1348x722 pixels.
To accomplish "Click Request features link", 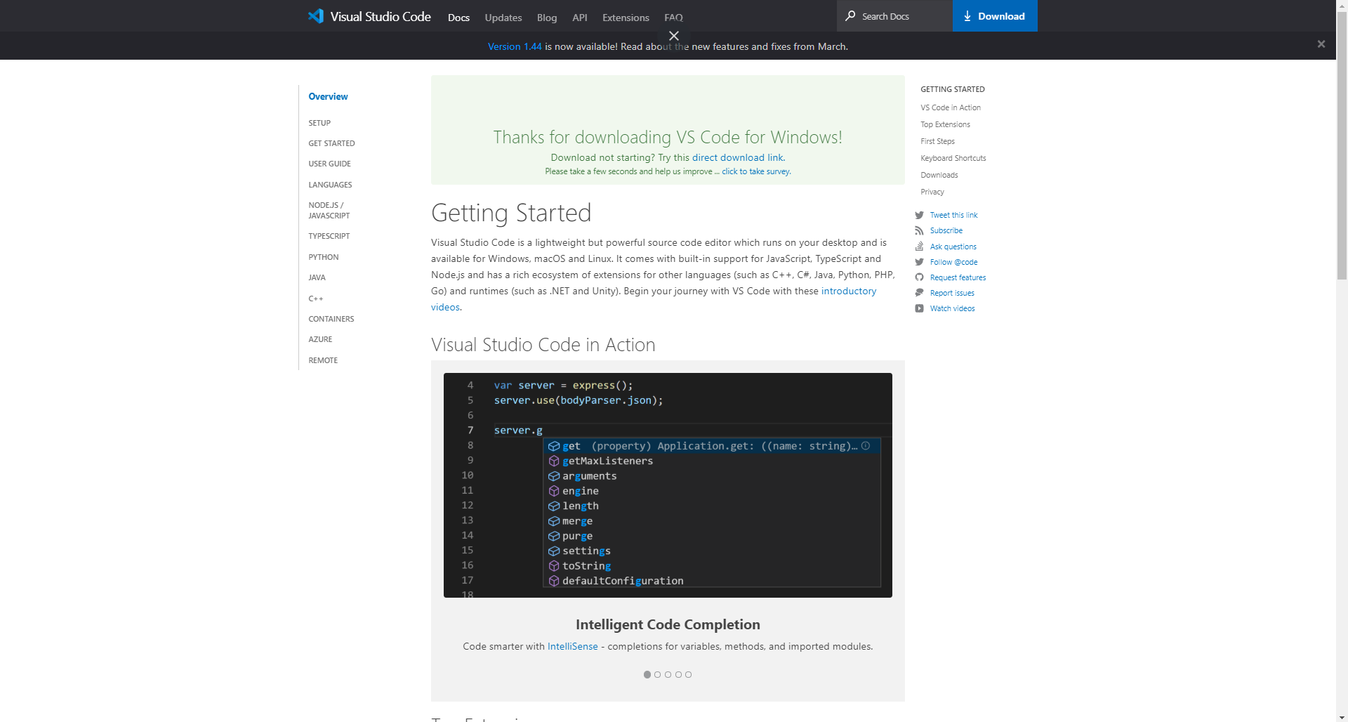I will (x=958, y=277).
